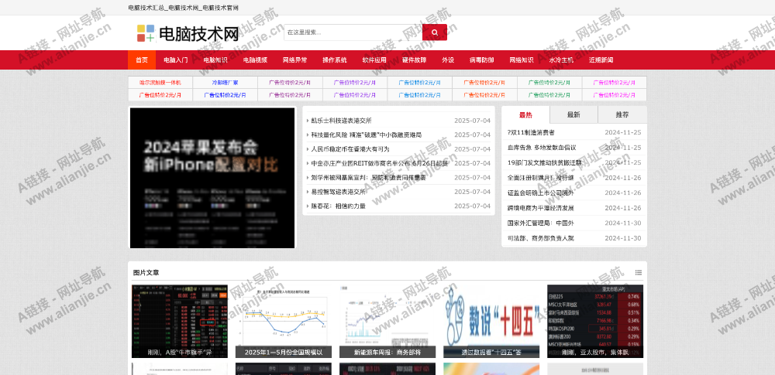Viewport: 775px width, 375px height.
Task: Open article 凯乐士科技递表港交所
Action: point(341,121)
